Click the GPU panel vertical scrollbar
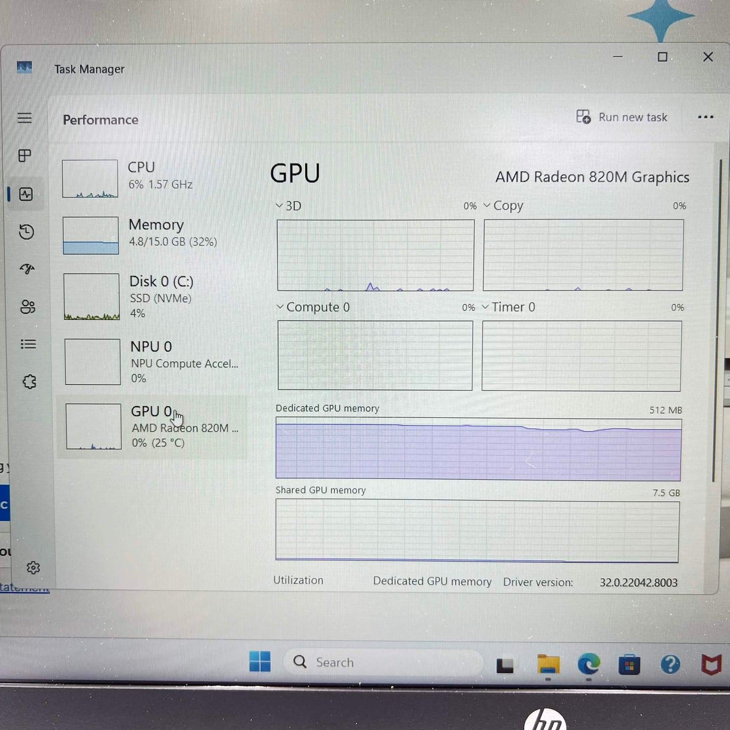Screen dimensions: 730x730 (x=717, y=321)
